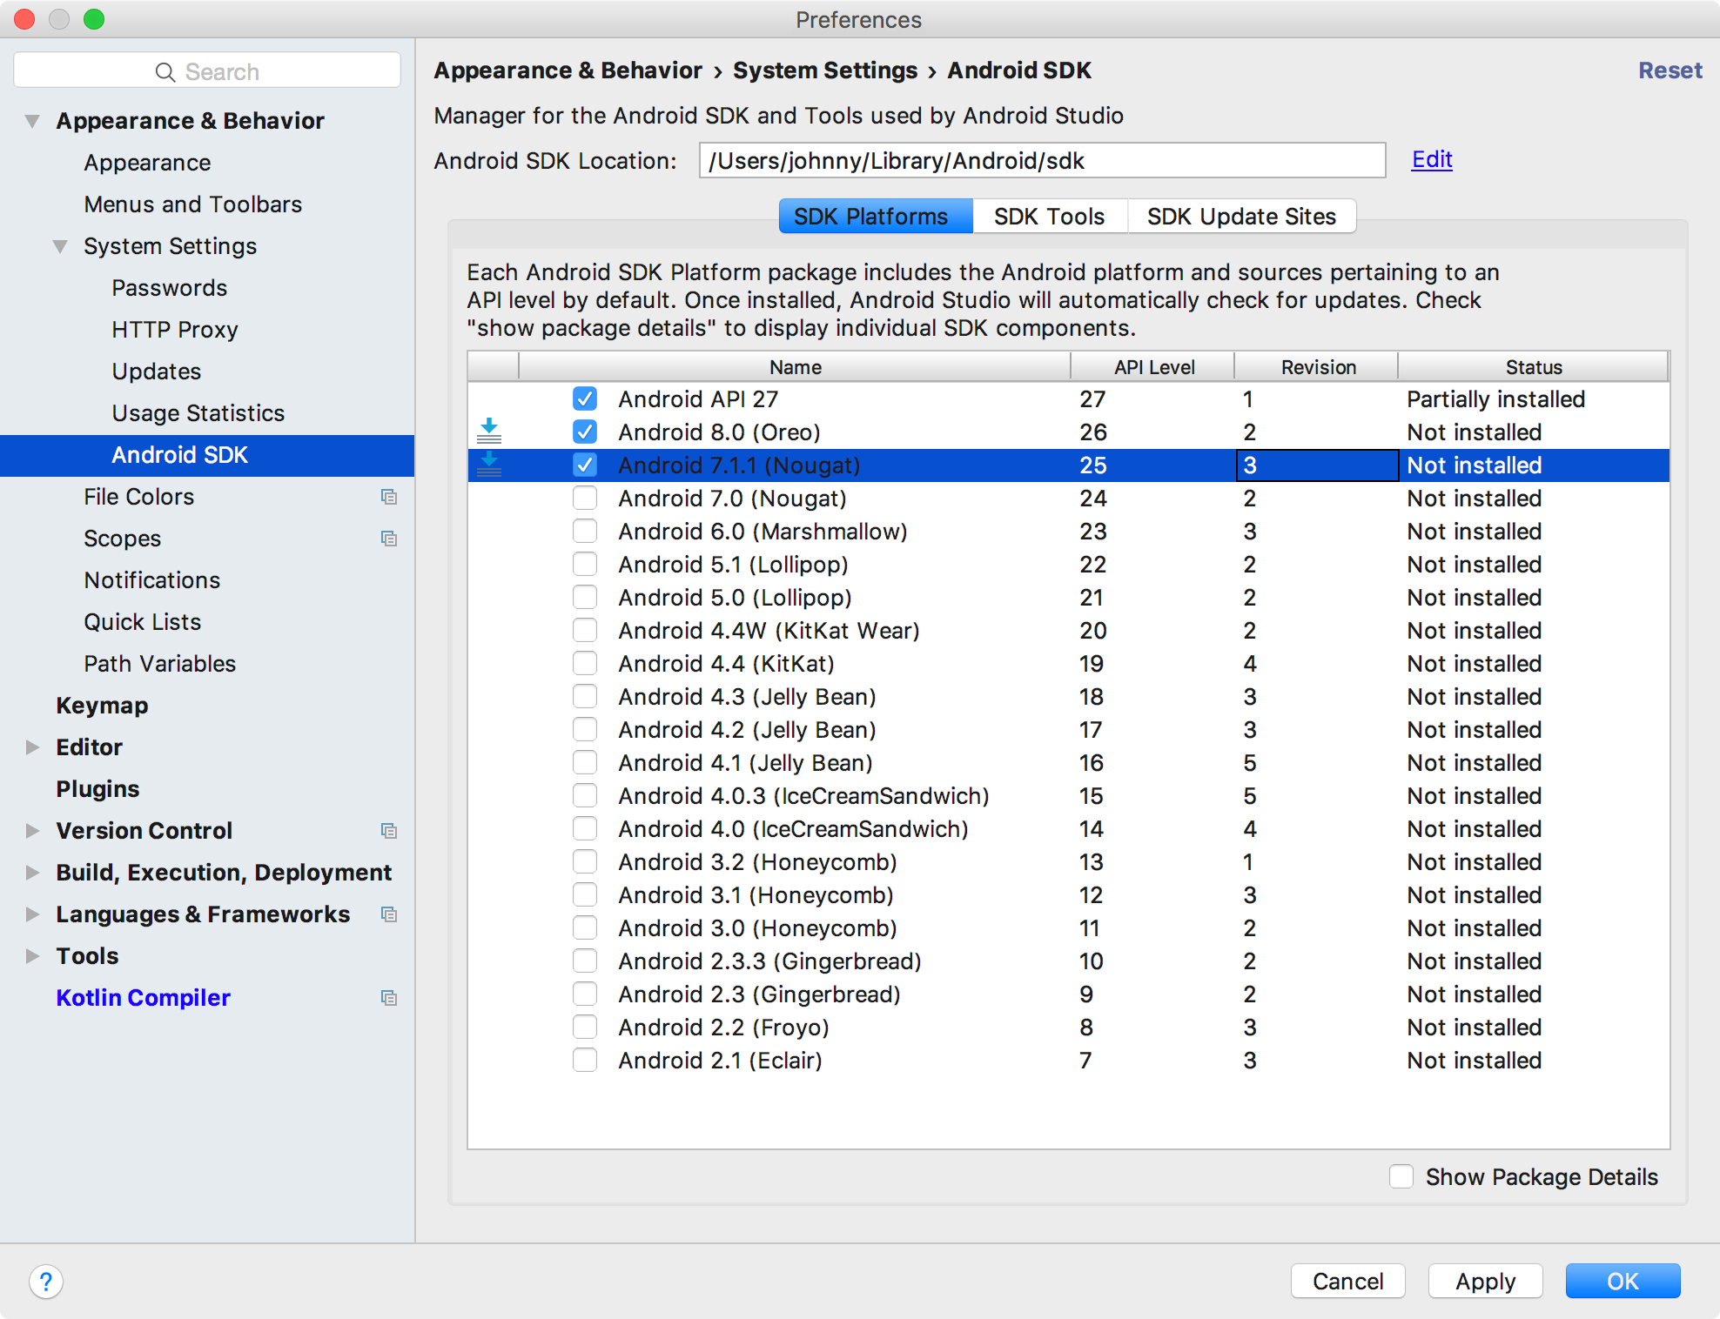Screen dimensions: 1720x1319
Task: Expand the Tools section arrow
Action: [32, 956]
